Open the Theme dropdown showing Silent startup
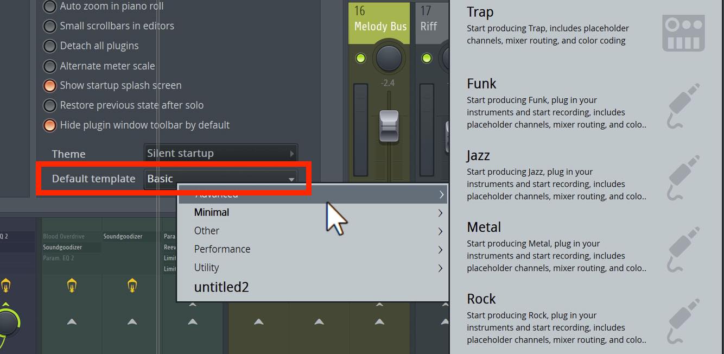Viewport: 724px width, 354px height. pyautogui.click(x=221, y=154)
